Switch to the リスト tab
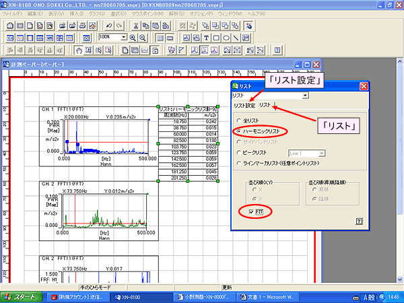404x303 pixels. [x=265, y=105]
